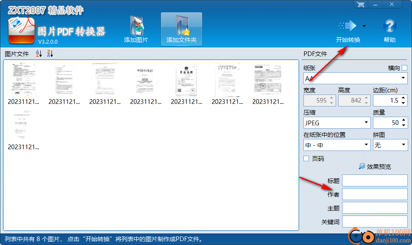Select the second image thumbnail in top row
The height and width of the screenshot is (245, 412).
(64, 80)
